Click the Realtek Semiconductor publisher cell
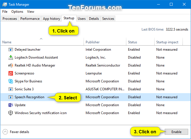The height and width of the screenshot is (139, 191). coord(103,65)
